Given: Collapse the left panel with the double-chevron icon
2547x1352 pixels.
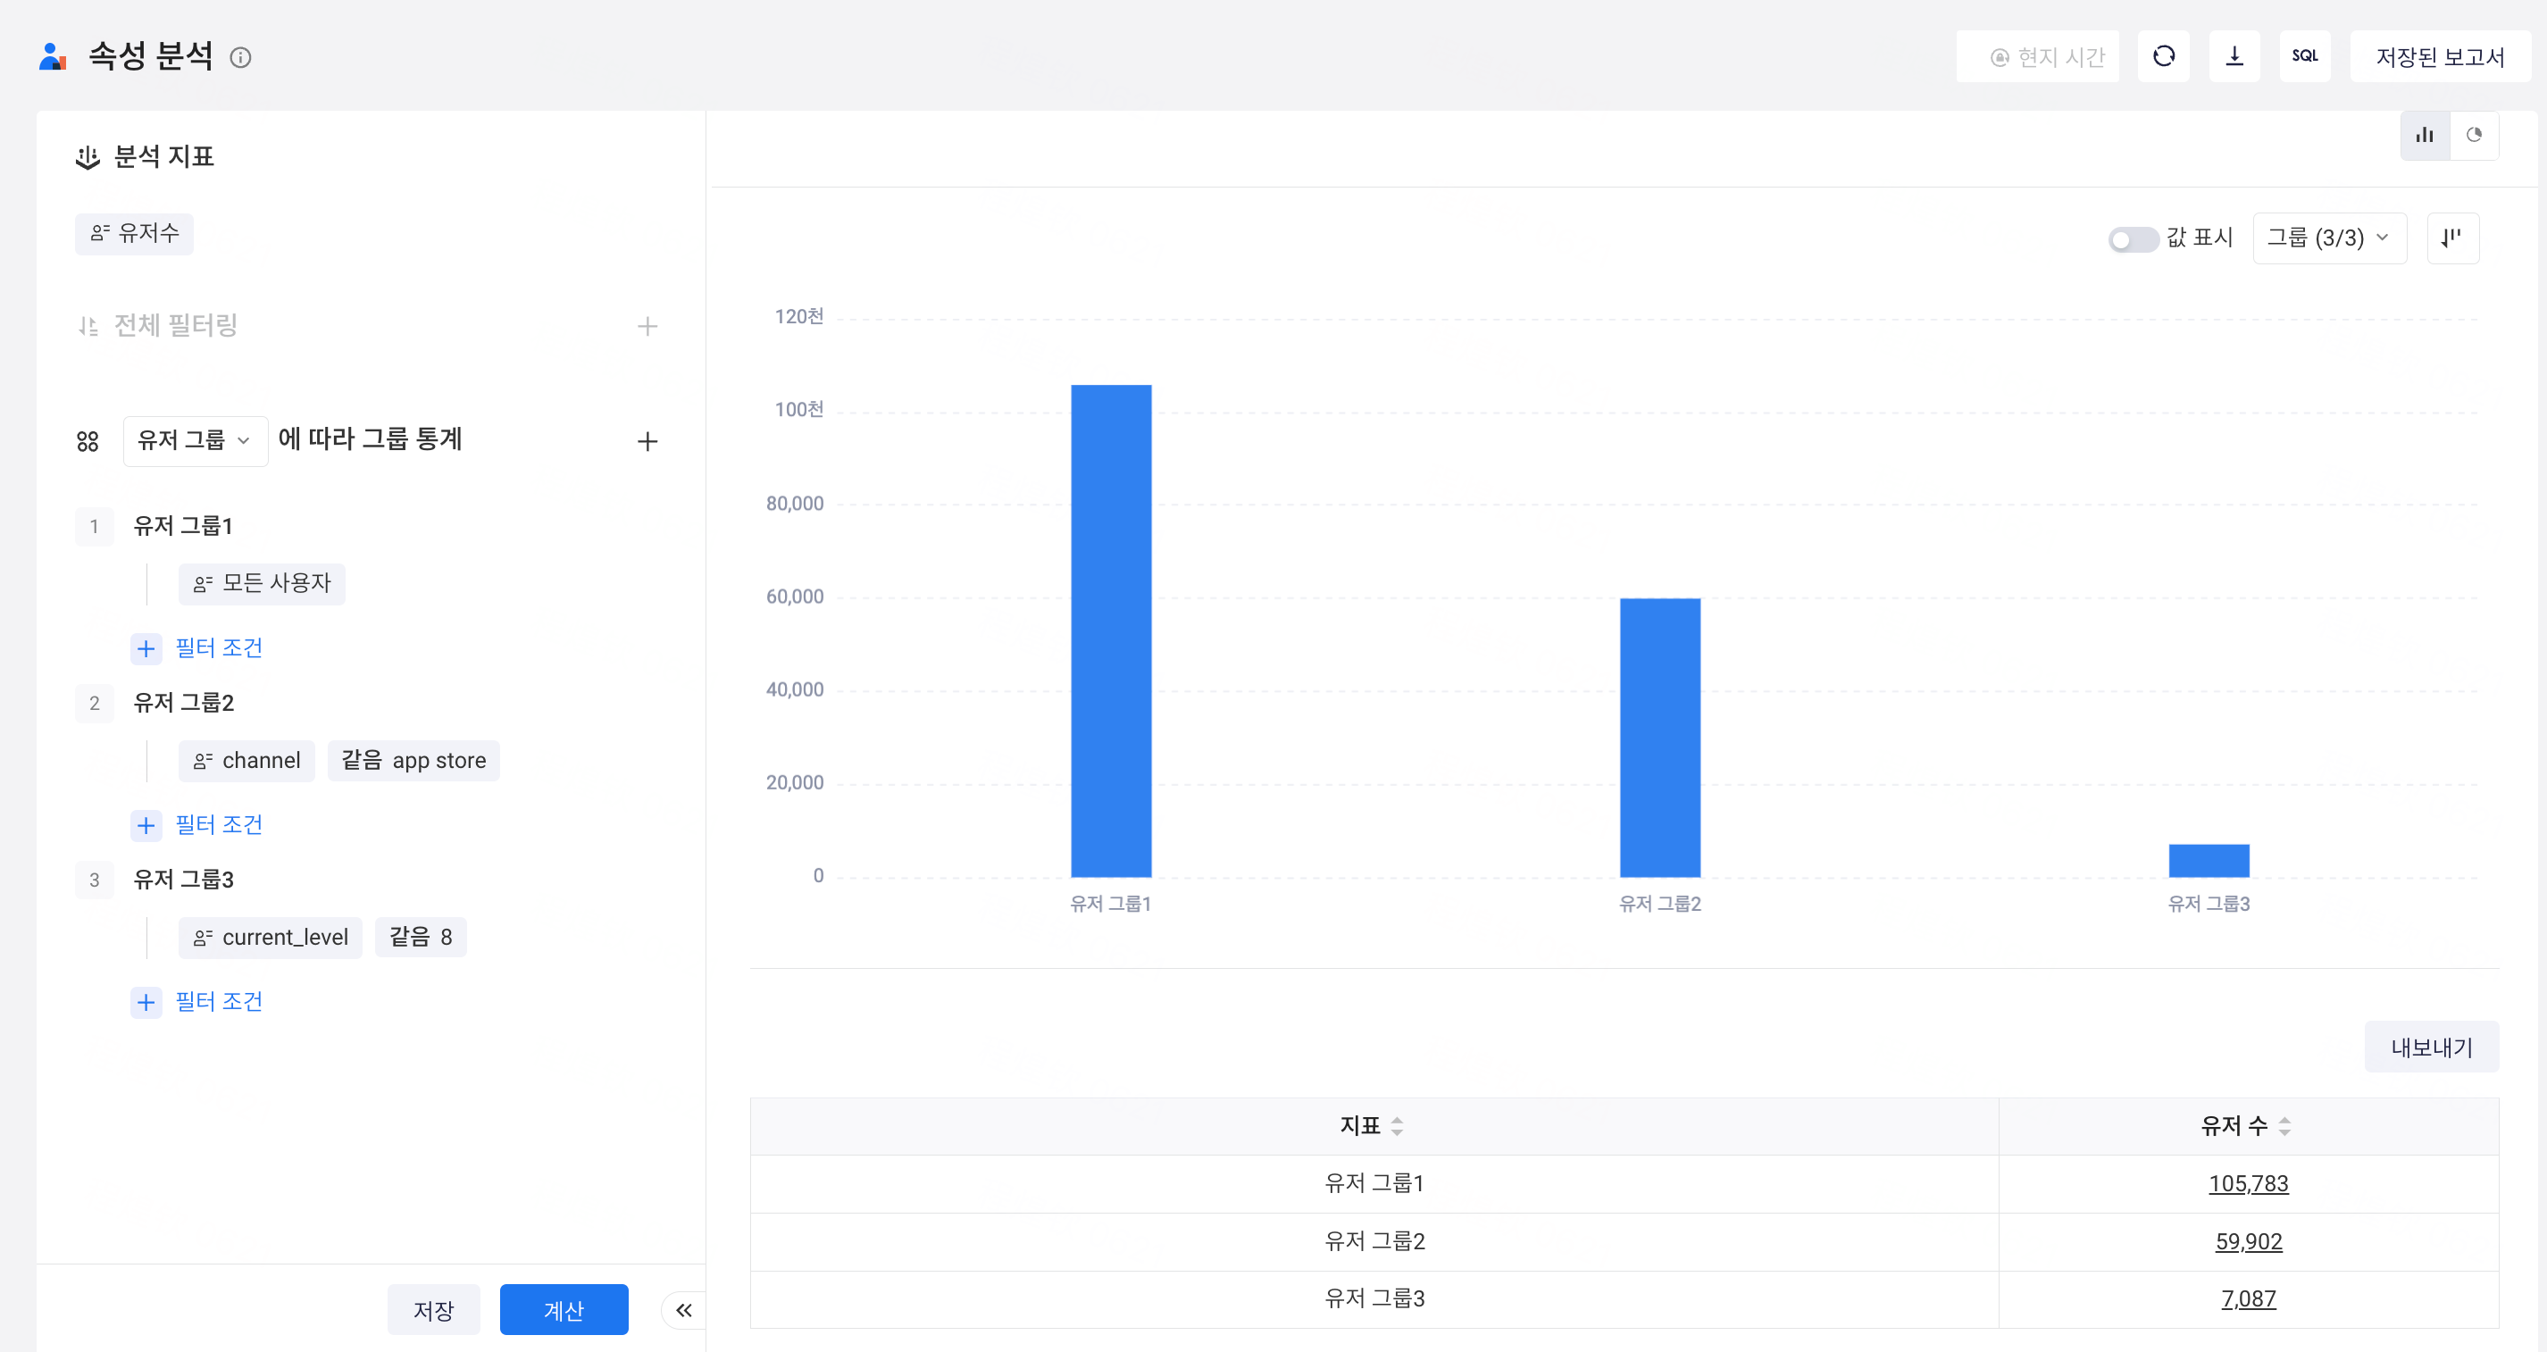Looking at the screenshot, I should (x=683, y=1310).
